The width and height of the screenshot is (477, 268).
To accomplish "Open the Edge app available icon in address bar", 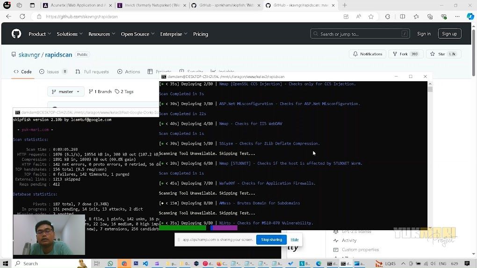I will click(x=346, y=17).
